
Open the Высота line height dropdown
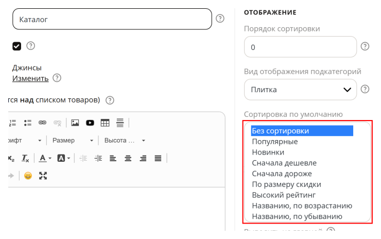coord(125,141)
